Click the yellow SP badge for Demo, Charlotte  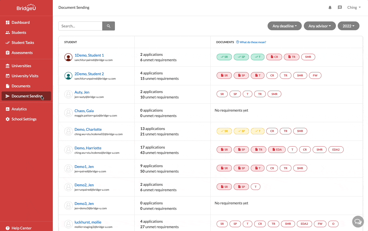click(x=241, y=131)
